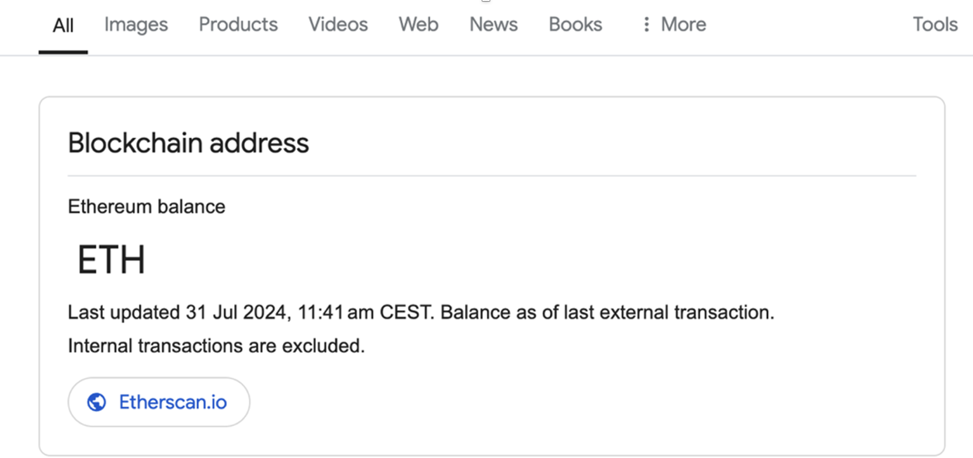Click empty area right of Etherscan.io chip
973x458 pixels.
click(566, 402)
